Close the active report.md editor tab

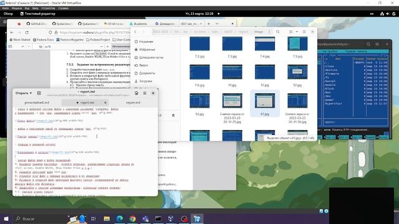click(x=105, y=103)
